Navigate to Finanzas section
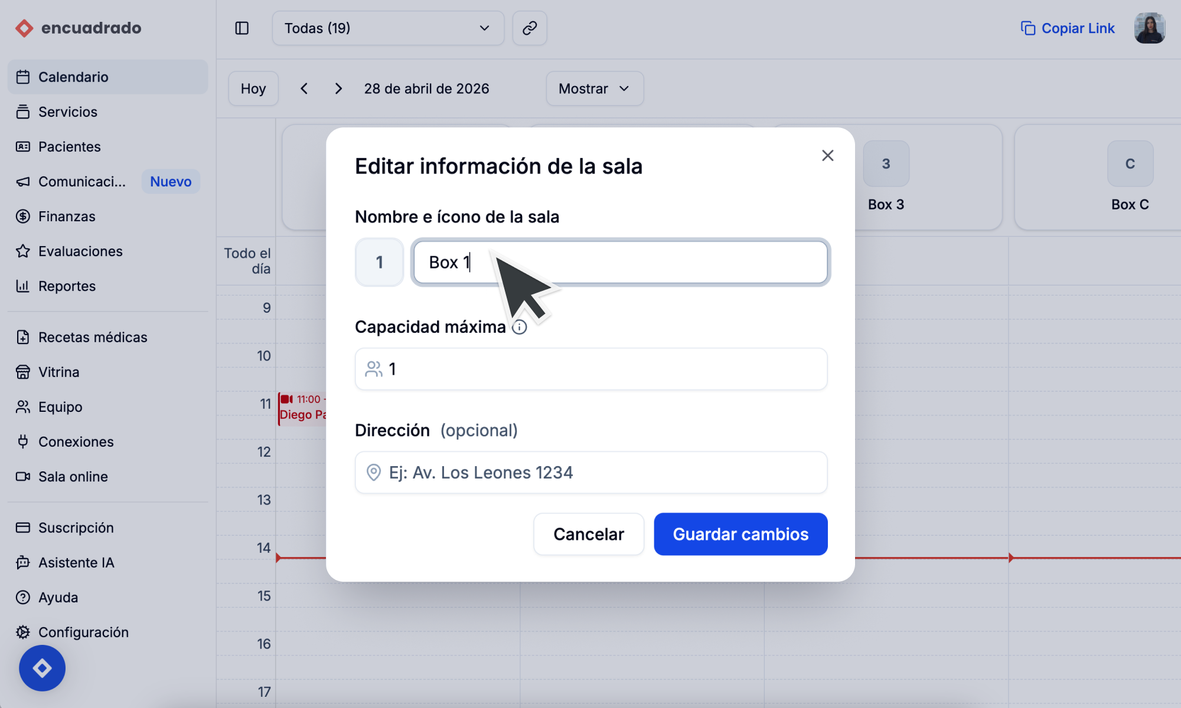This screenshot has height=708, width=1181. [67, 217]
